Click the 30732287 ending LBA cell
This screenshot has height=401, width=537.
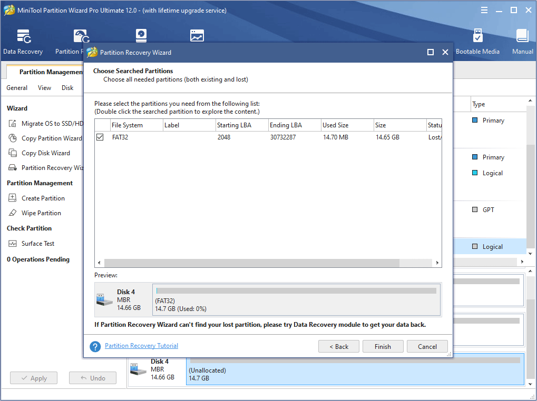283,137
